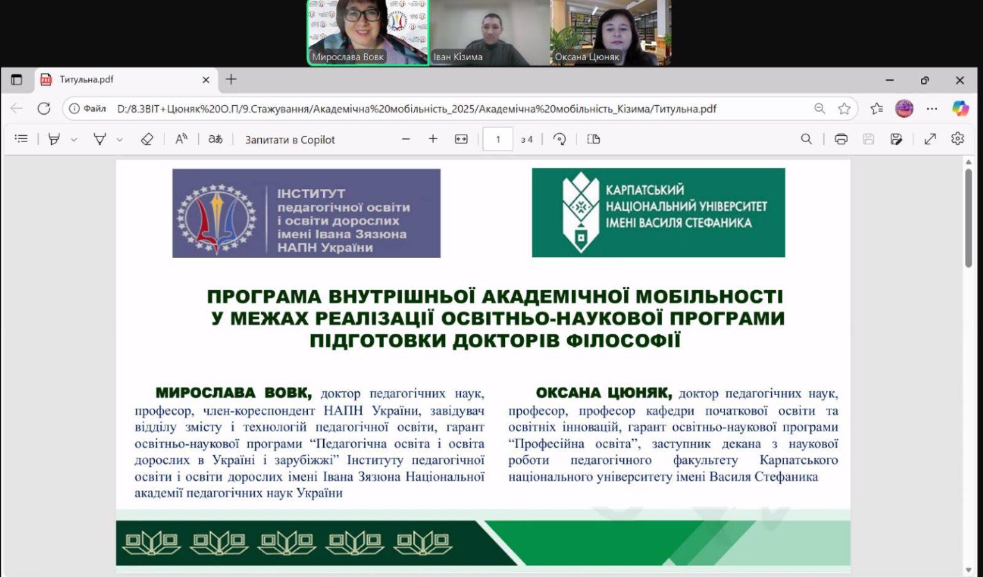Activate the Erase tool

pos(147,139)
